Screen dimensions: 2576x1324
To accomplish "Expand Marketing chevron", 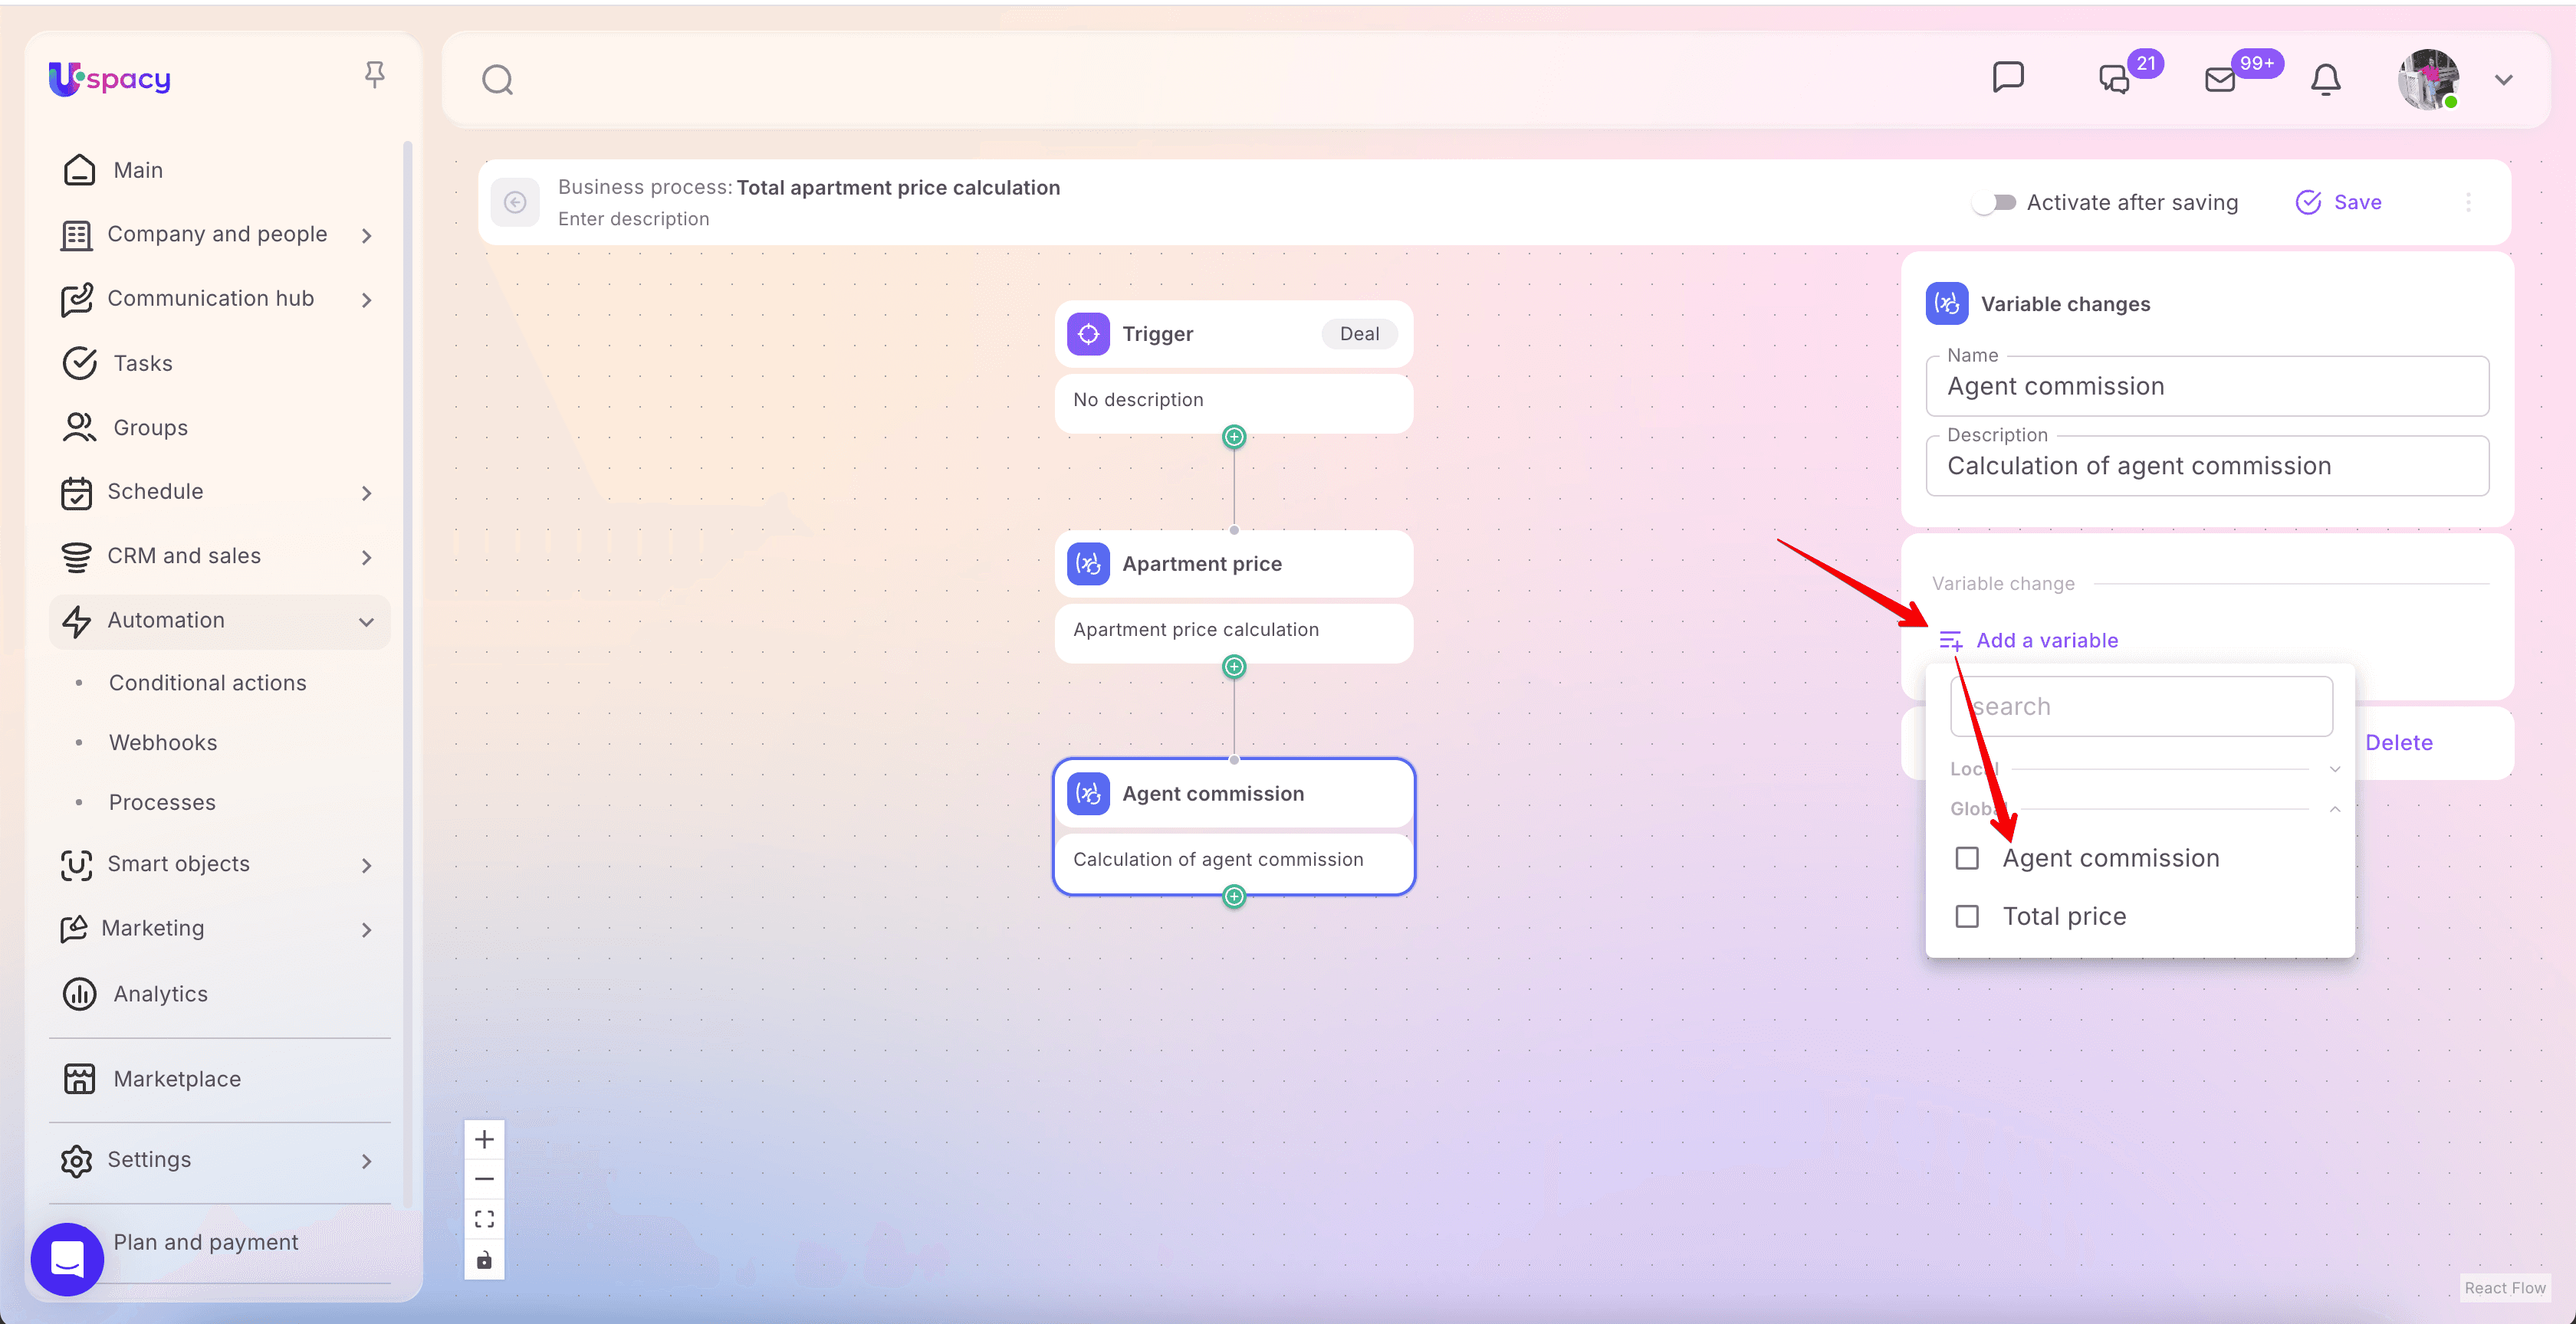I will [367, 929].
